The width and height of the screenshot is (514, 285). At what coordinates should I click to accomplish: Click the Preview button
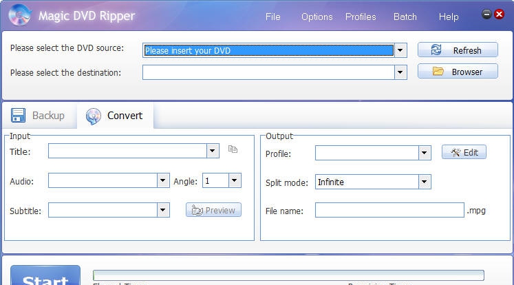(213, 210)
